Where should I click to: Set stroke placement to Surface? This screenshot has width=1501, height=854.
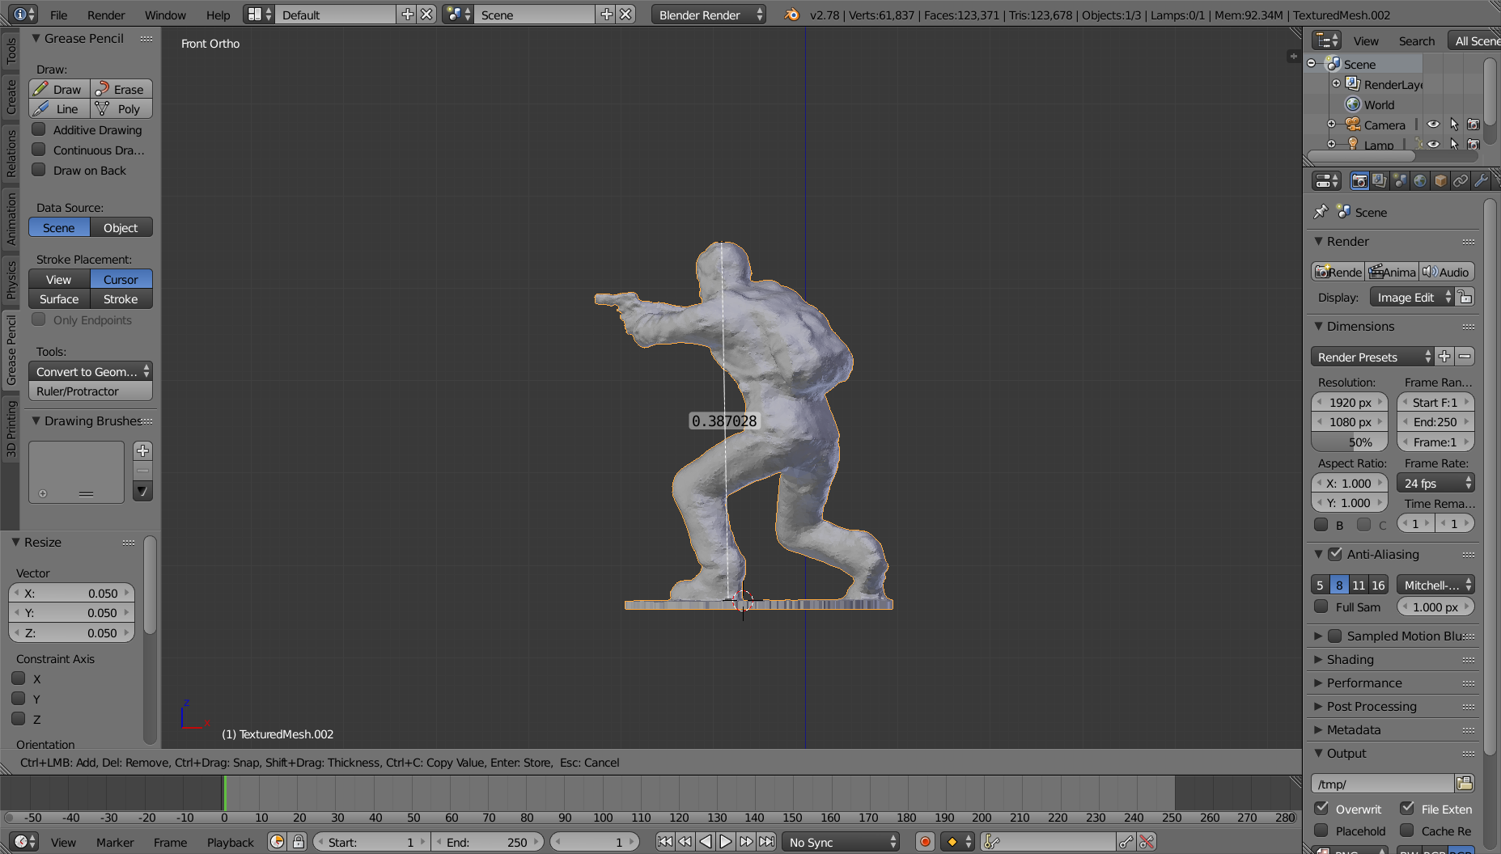59,298
